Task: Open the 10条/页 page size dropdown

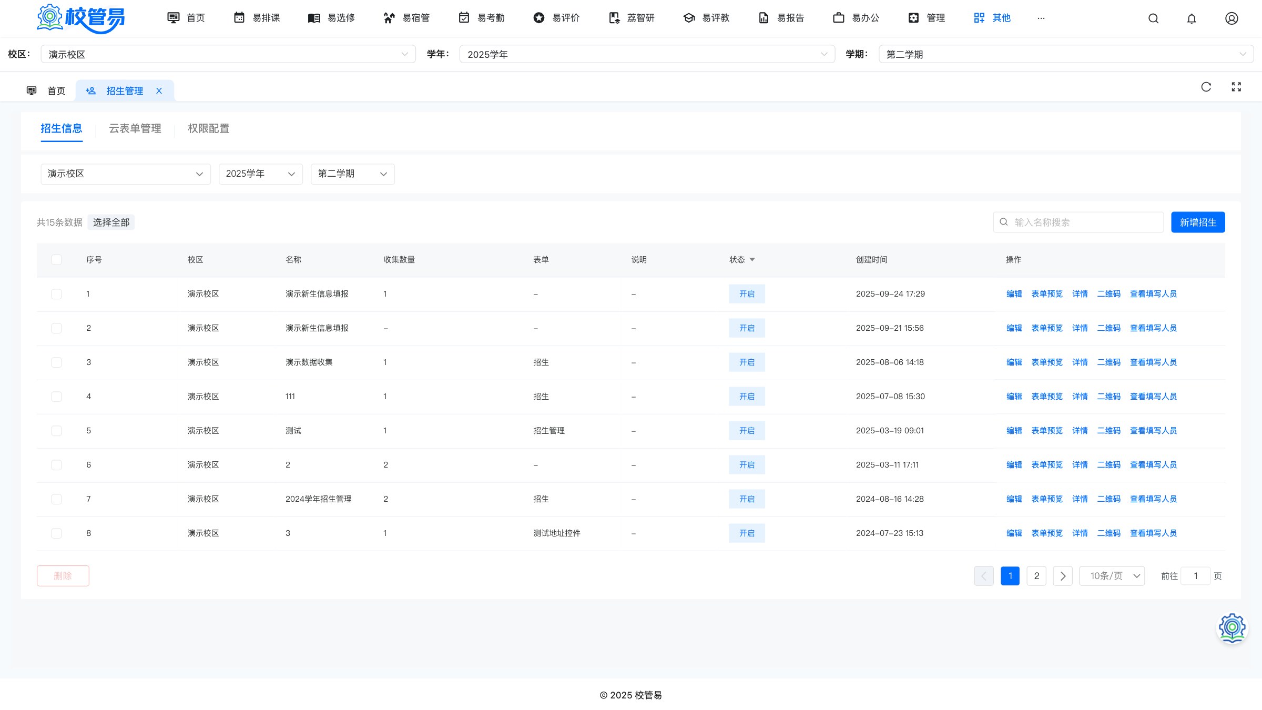Action: (x=1112, y=576)
